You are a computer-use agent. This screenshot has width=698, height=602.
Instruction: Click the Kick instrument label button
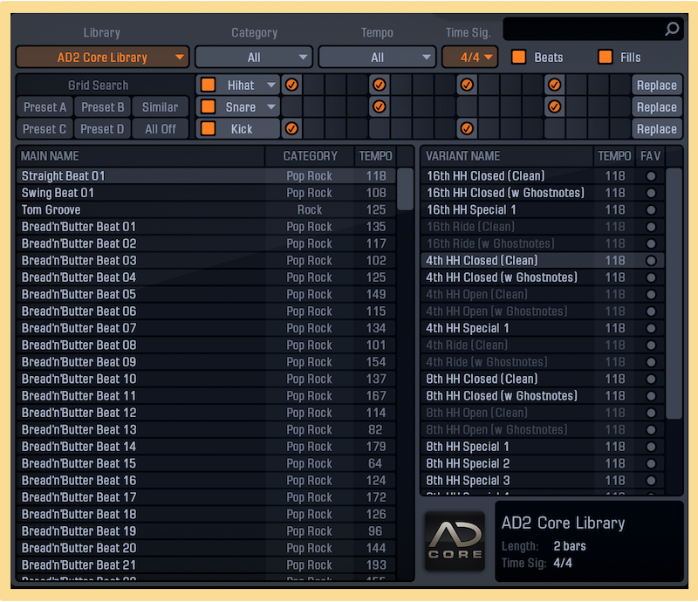tap(242, 128)
